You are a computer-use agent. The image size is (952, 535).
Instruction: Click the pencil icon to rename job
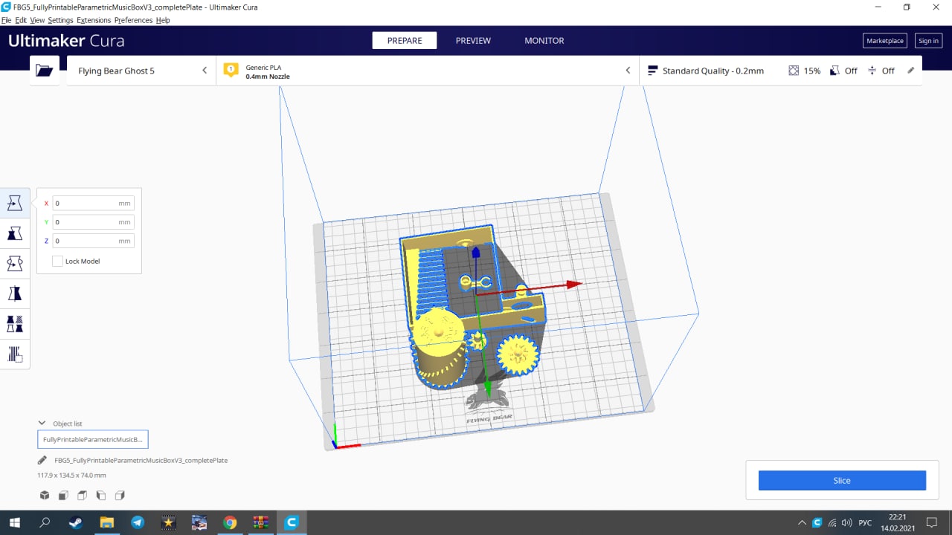click(42, 460)
